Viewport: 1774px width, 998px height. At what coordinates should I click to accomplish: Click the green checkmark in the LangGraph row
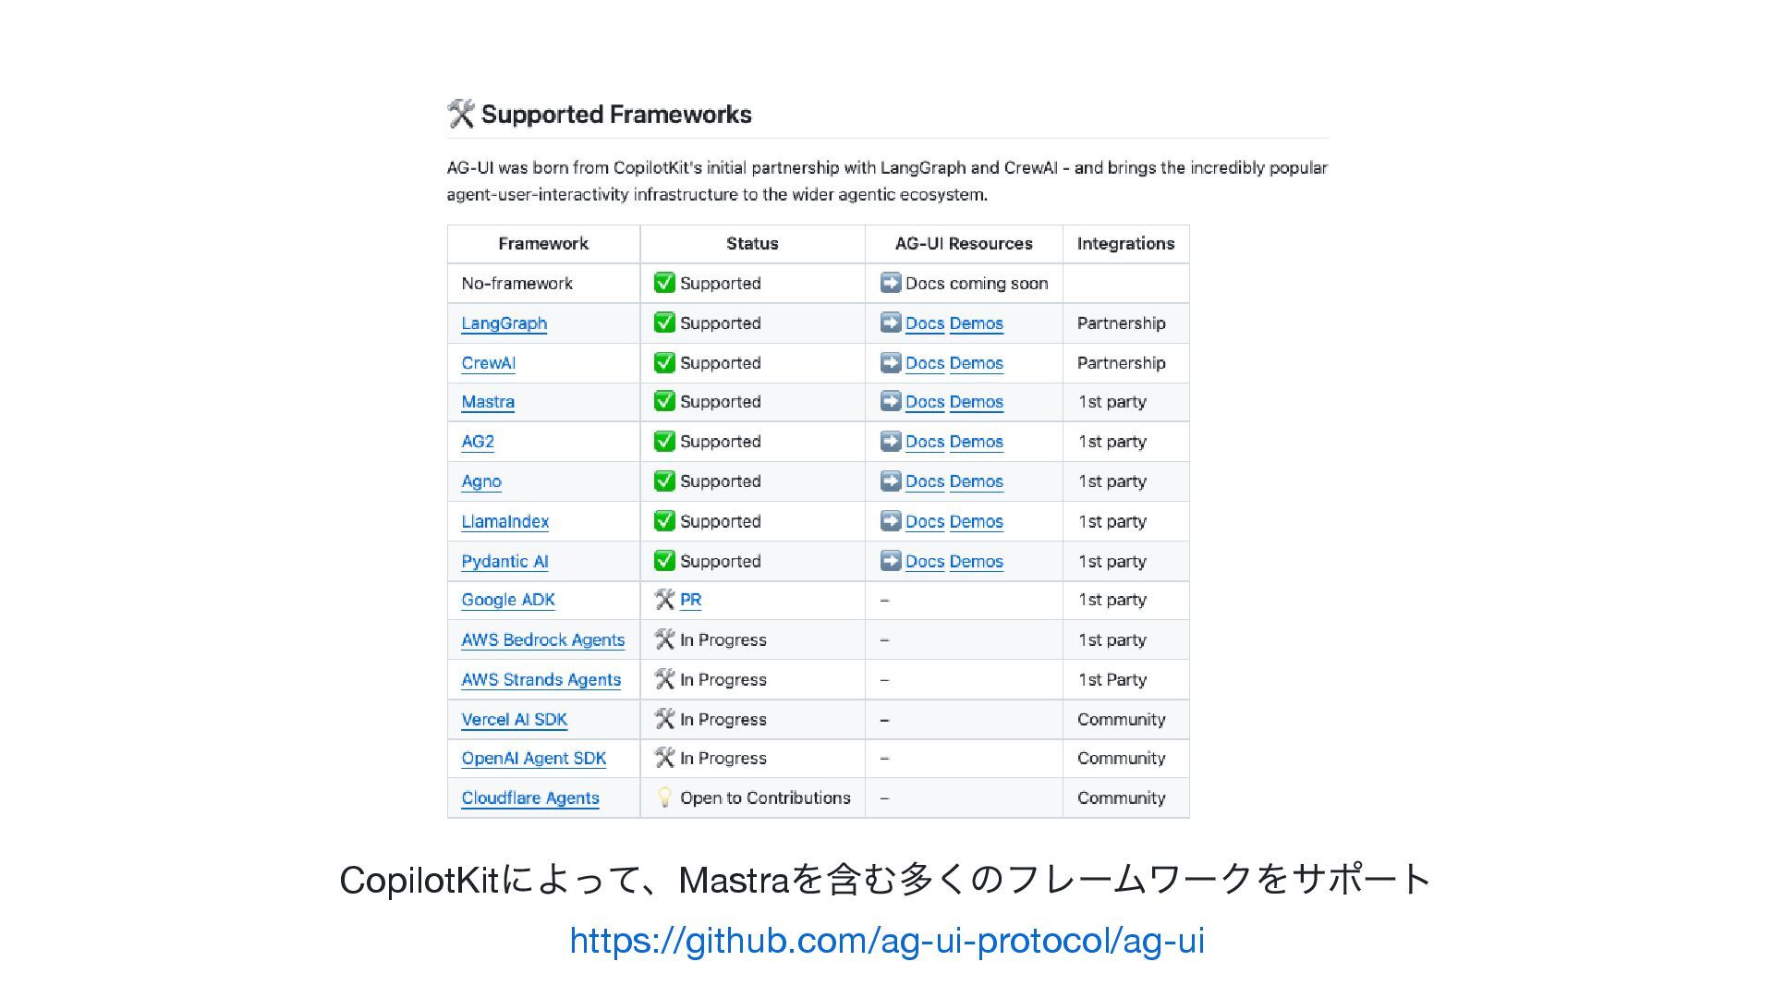coord(664,323)
